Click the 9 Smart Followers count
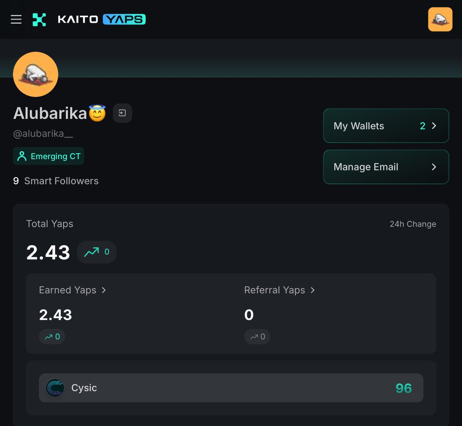Screen dimensions: 462x426 tap(56, 181)
